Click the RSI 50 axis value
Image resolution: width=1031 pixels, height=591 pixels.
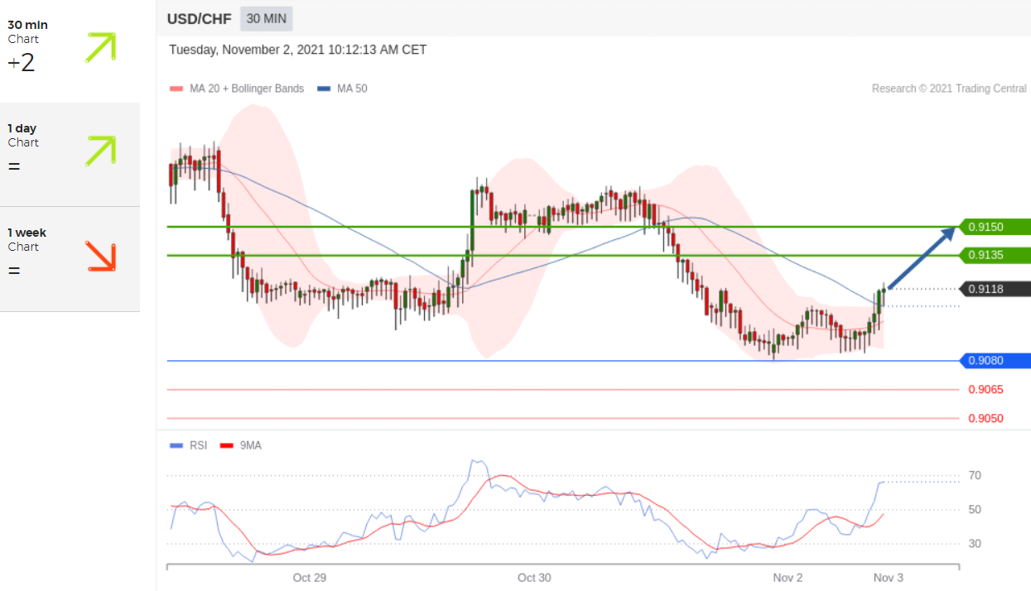pos(975,510)
